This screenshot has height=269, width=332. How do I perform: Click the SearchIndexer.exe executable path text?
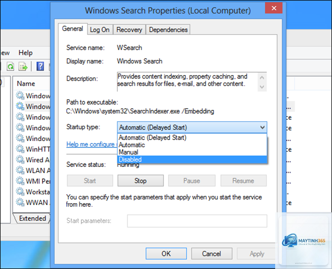(140, 111)
